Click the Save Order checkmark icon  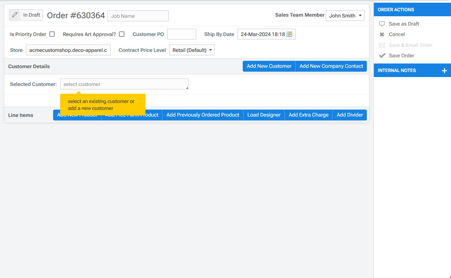click(382, 55)
